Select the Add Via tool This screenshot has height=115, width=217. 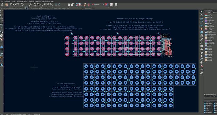202,29
